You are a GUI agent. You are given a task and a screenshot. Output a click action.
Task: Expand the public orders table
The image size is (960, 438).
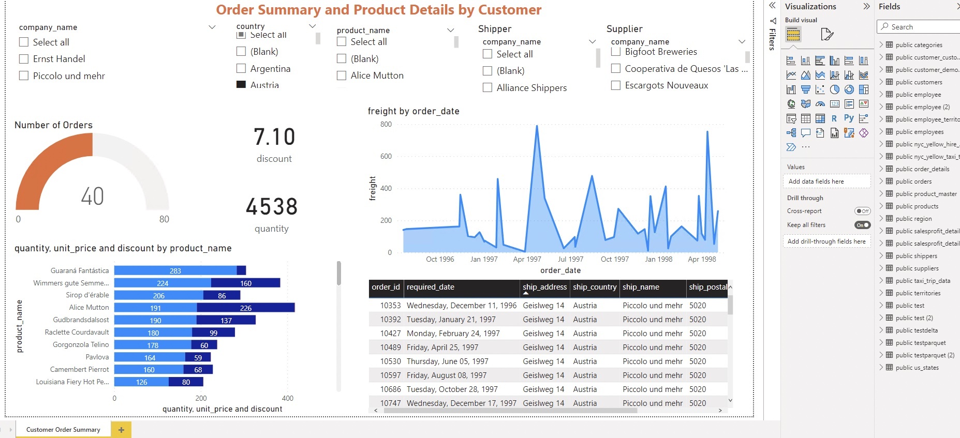click(881, 181)
